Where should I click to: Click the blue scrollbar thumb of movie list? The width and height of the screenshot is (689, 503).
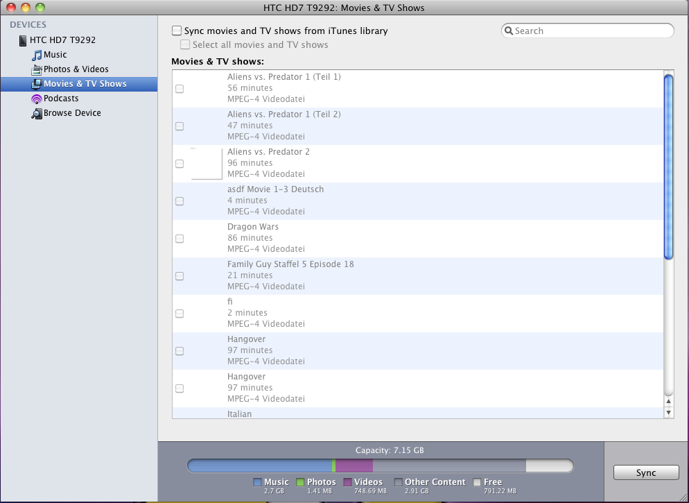click(668, 167)
